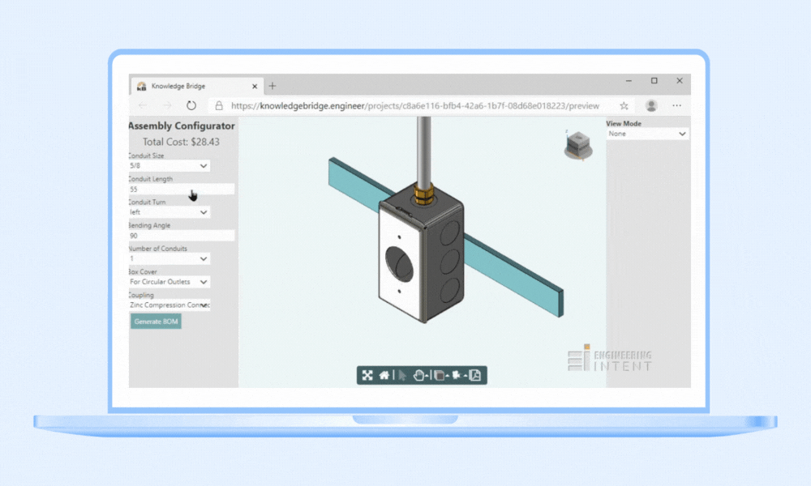This screenshot has height=486, width=811.
Task: Open the Box Cover dropdown showing For Circular Outlets
Action: [x=169, y=282]
